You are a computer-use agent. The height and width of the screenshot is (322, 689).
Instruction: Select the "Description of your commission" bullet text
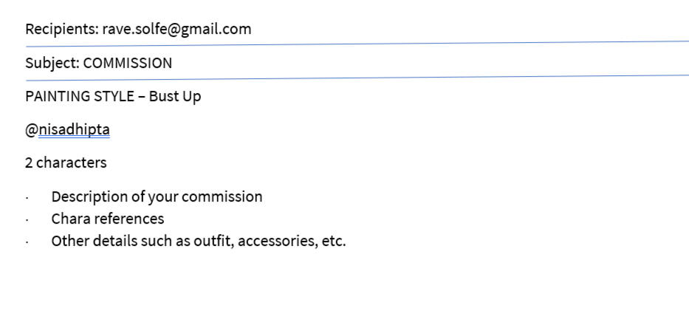click(157, 196)
